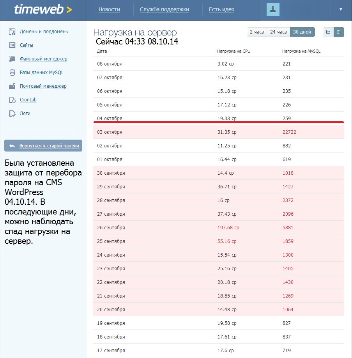Screen dimensions: 352x358
Task: Select the 2 часа time range
Action: pyautogui.click(x=257, y=32)
